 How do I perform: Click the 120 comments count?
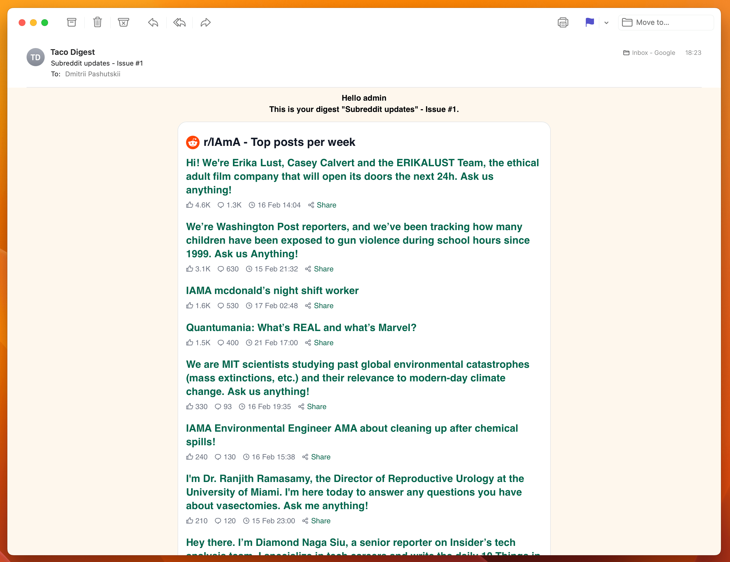point(230,521)
